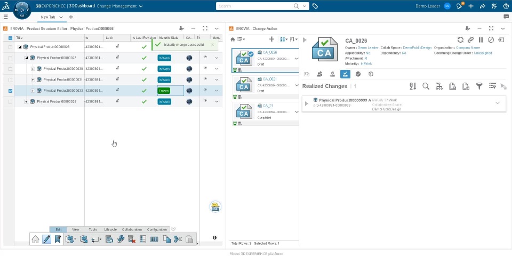Open the Help question mark icon

click(x=506, y=6)
